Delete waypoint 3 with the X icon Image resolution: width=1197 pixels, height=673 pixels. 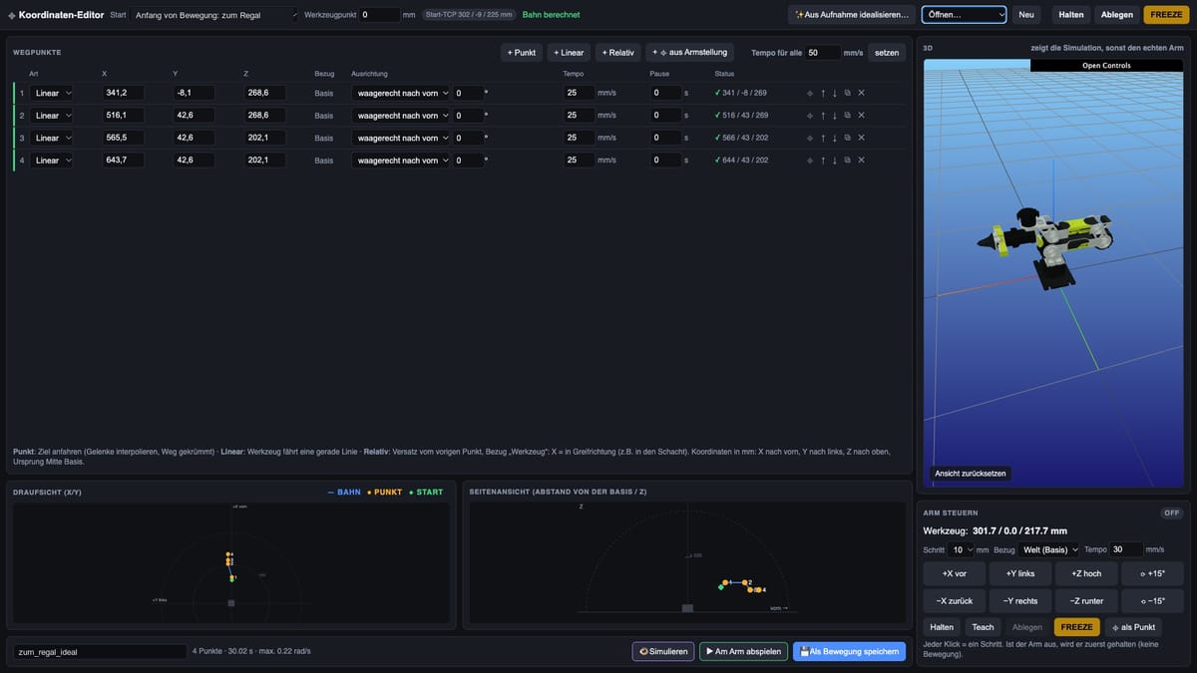(861, 138)
